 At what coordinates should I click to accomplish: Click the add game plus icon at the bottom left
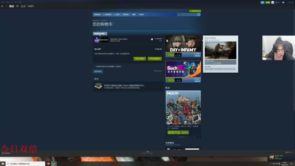3,153
